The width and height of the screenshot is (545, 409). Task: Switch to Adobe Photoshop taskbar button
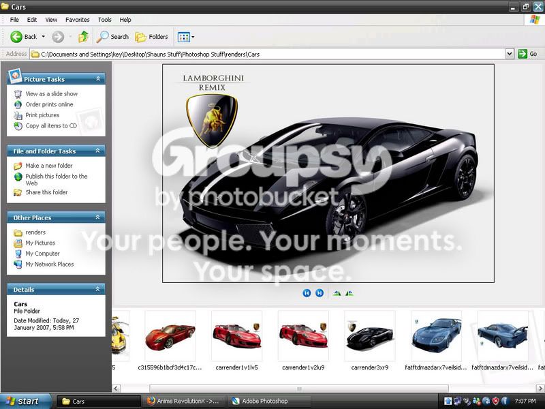[268, 402]
